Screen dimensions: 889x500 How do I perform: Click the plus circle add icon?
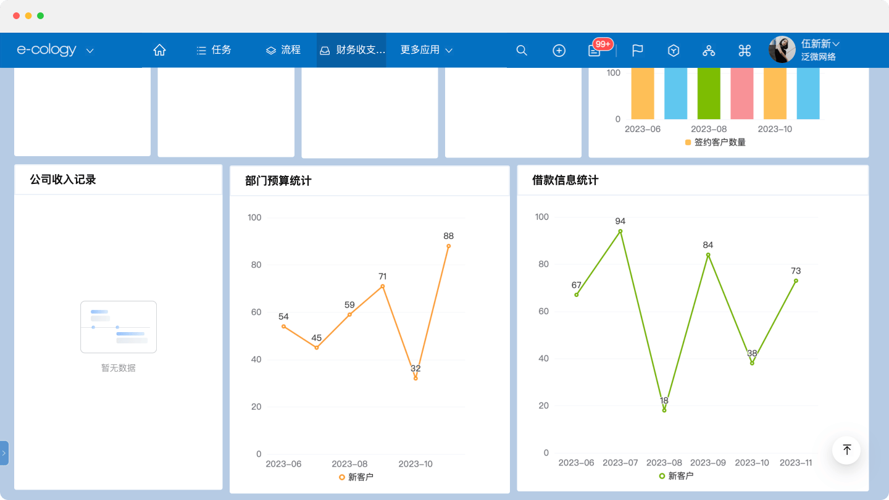pos(559,51)
